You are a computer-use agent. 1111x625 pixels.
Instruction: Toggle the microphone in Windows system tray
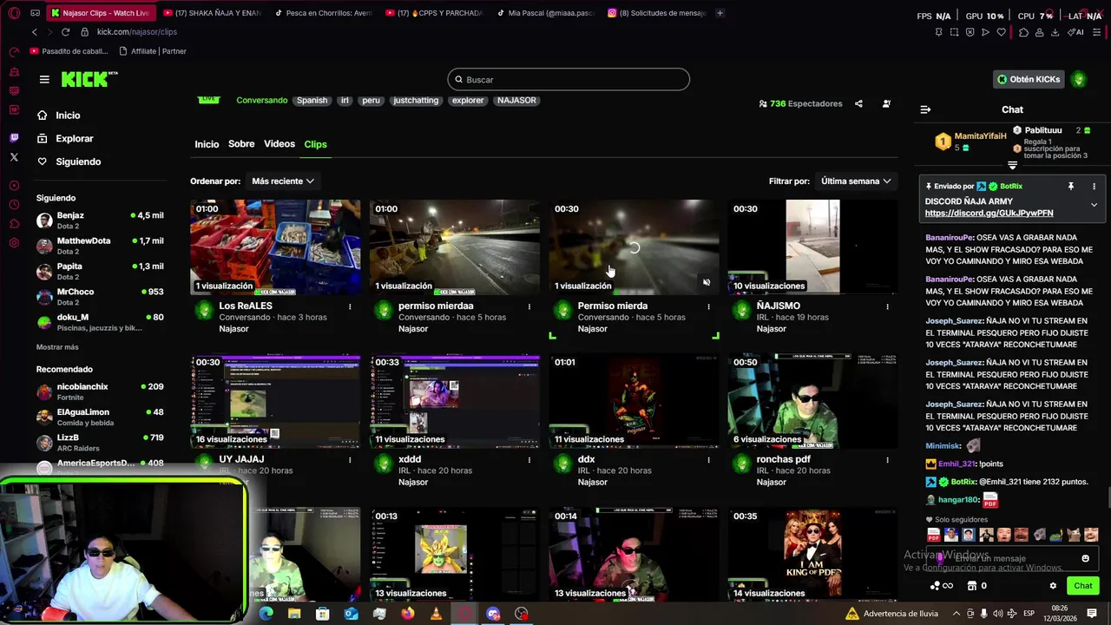pyautogui.click(x=983, y=614)
